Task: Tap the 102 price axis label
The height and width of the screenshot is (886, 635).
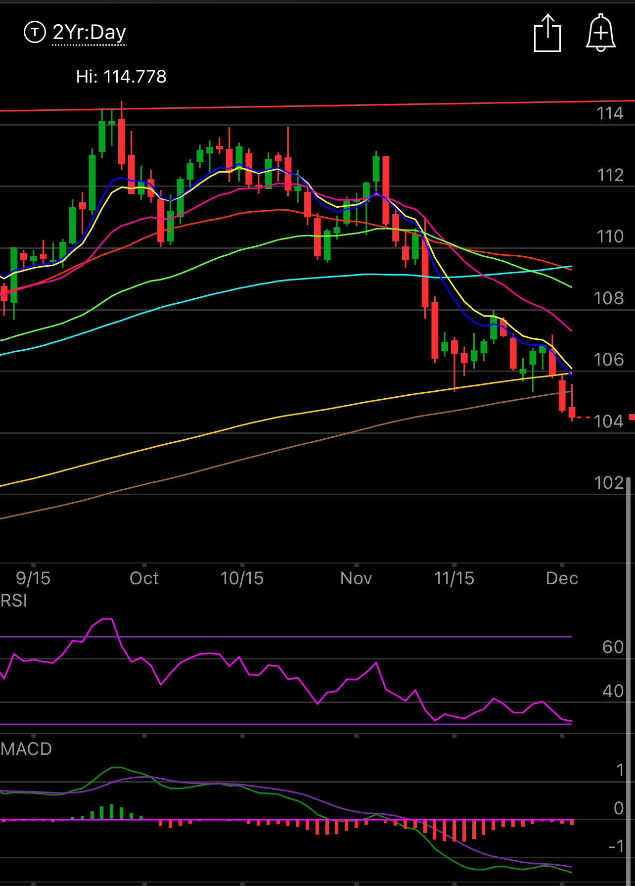Action: tap(609, 483)
